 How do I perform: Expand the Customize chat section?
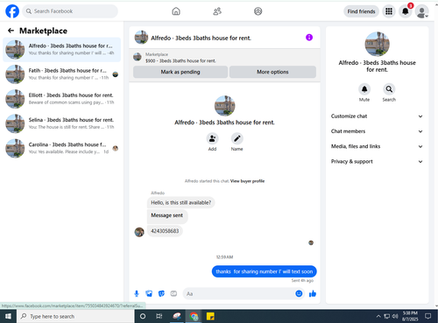(x=377, y=116)
